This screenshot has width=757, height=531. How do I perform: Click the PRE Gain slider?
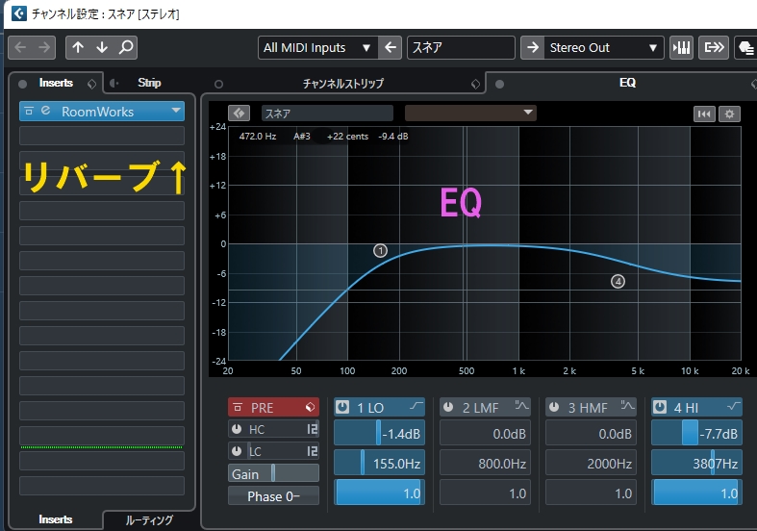tap(273, 473)
